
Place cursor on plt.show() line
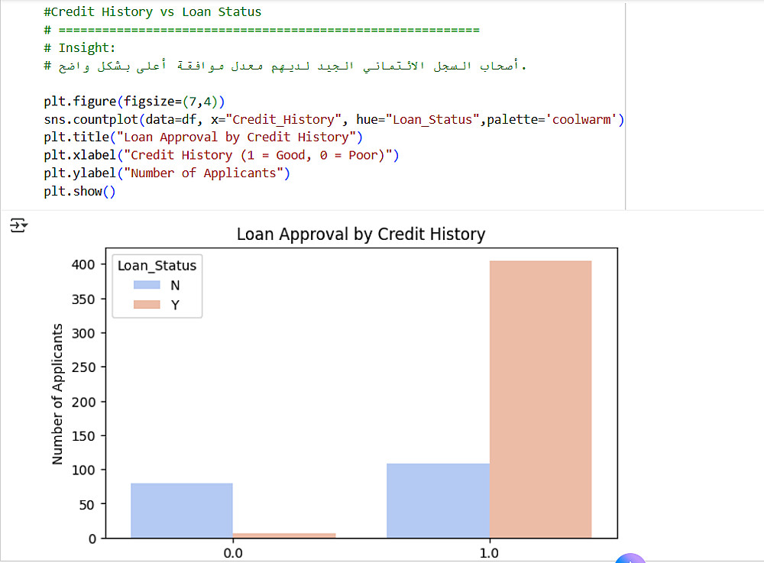point(79,192)
